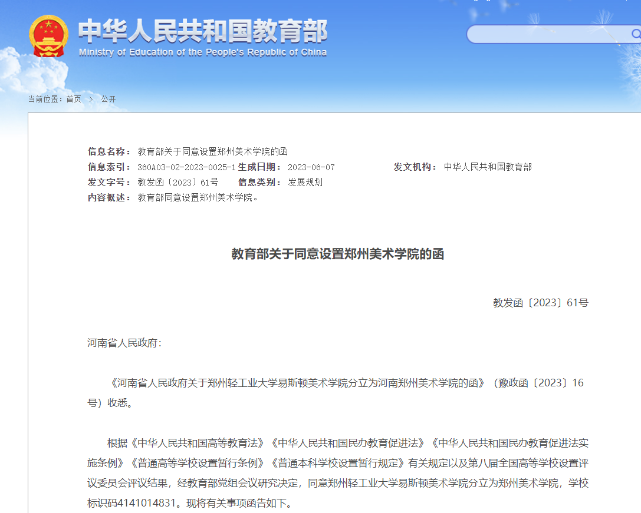The width and height of the screenshot is (641, 513).
Task: Click the Chinese ministry name banner title
Action: point(203,31)
